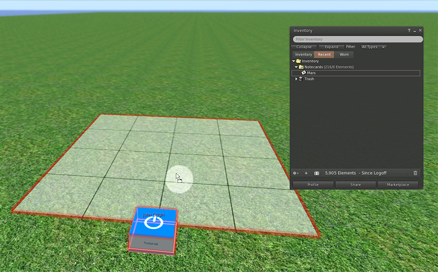Screen dimensions: 438x272
Task: Select the Recent tab
Action: pyautogui.click(x=324, y=54)
